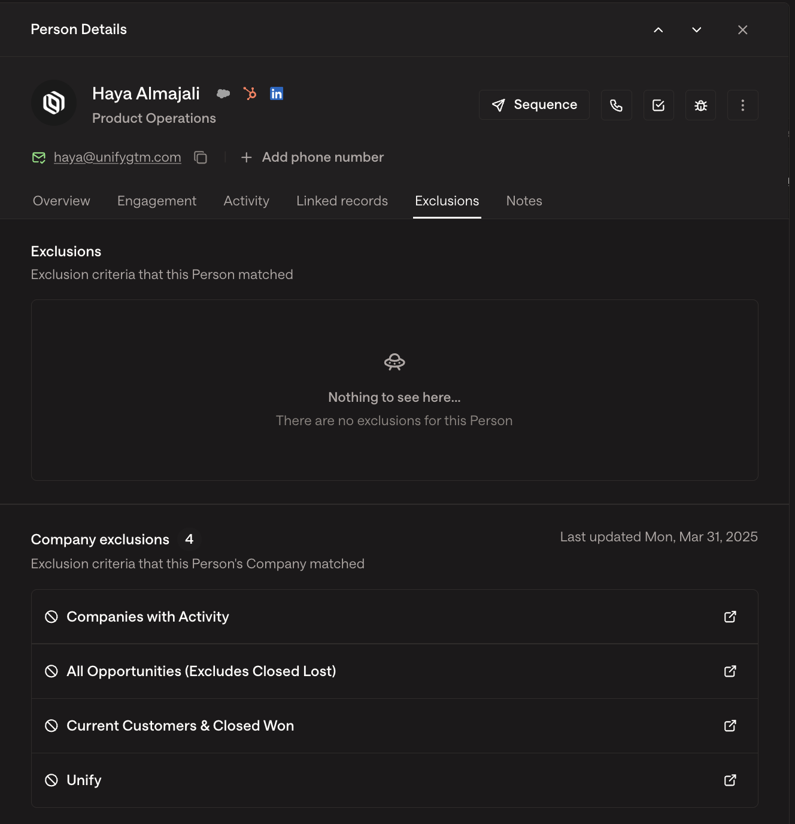Click the Sequence button
795x824 pixels.
click(x=534, y=105)
